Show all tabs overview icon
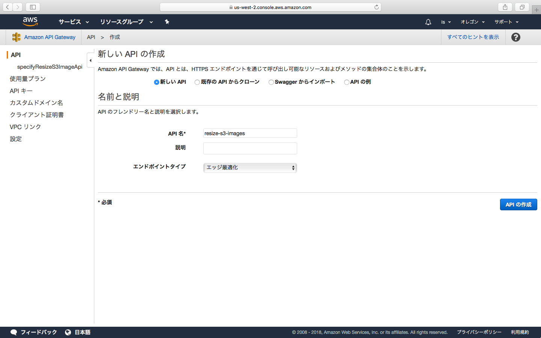 [522, 7]
